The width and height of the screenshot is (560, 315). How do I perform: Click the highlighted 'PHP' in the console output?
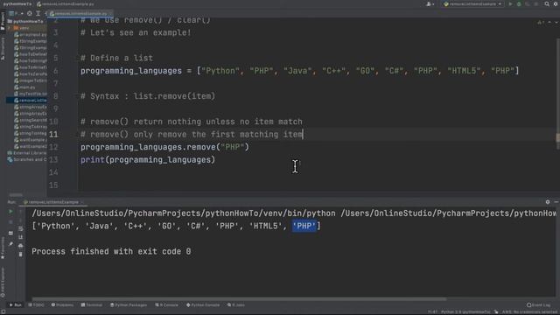click(x=304, y=226)
